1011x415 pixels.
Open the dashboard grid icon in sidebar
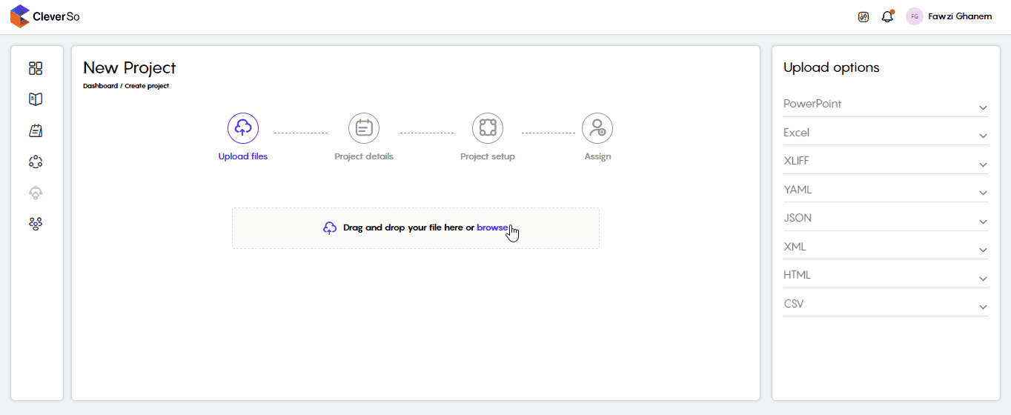[x=36, y=68]
